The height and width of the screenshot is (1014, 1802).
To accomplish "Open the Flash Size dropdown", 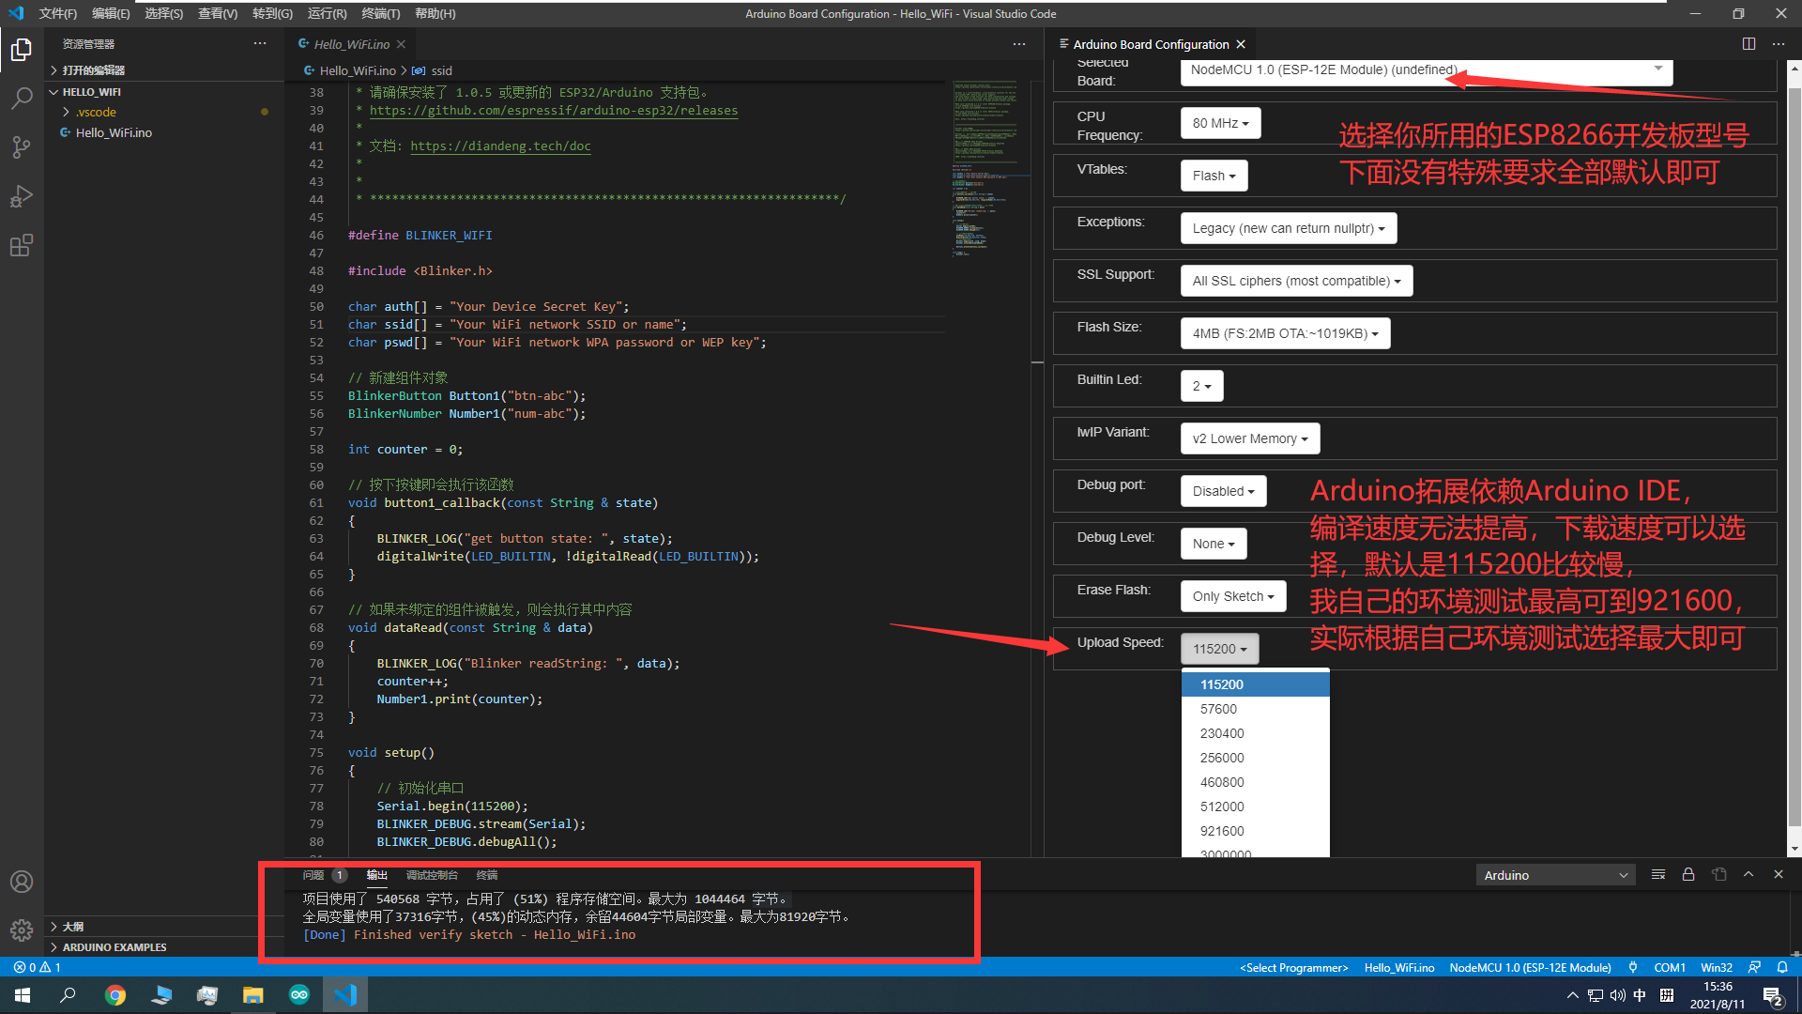I will 1285,333.
